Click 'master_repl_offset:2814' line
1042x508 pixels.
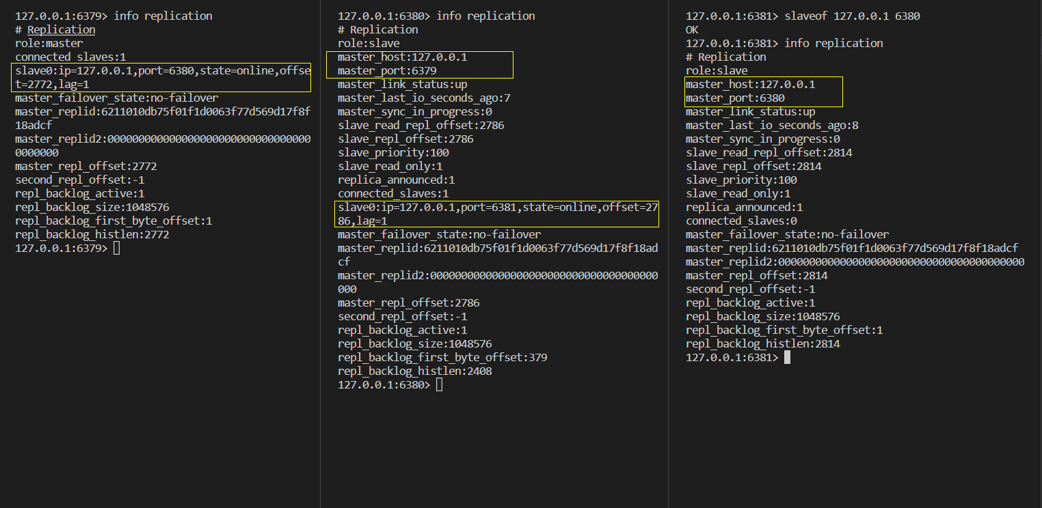(x=757, y=275)
